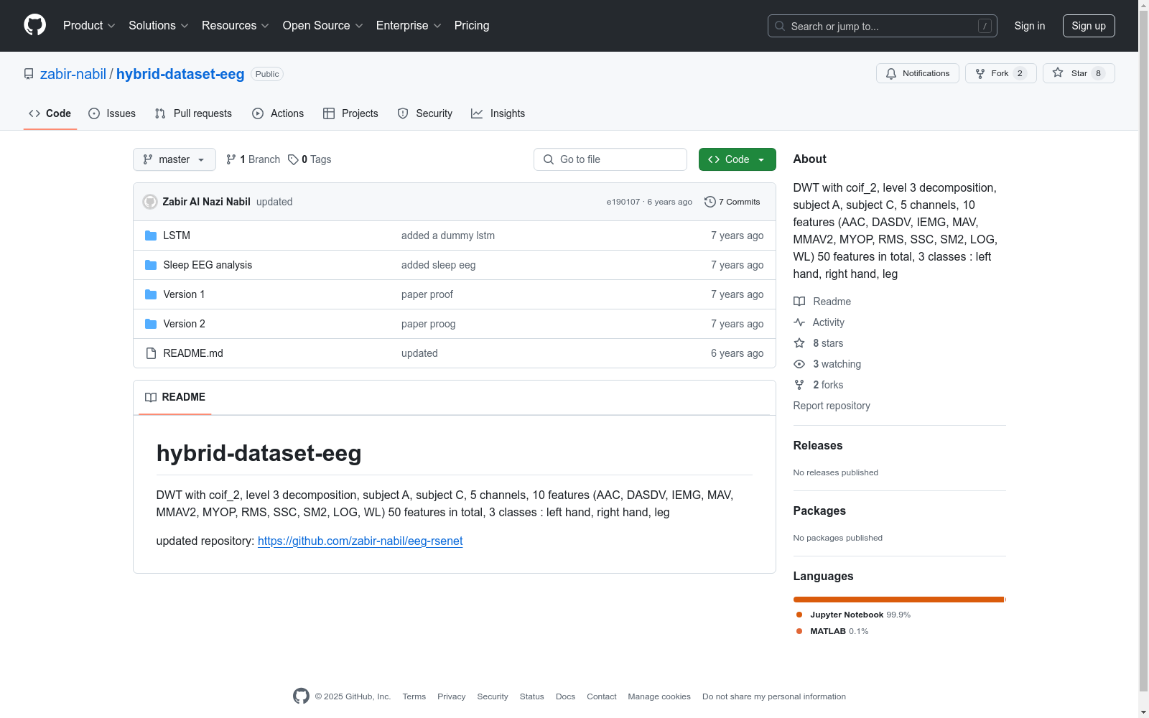
Task: Open the green Code dropdown button
Action: 737,159
